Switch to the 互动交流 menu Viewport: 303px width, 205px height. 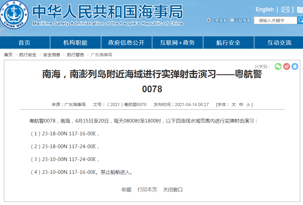coord(279,42)
